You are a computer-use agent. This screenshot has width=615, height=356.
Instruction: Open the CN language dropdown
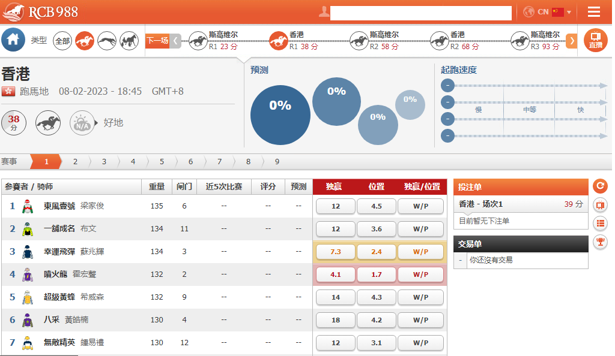click(547, 12)
